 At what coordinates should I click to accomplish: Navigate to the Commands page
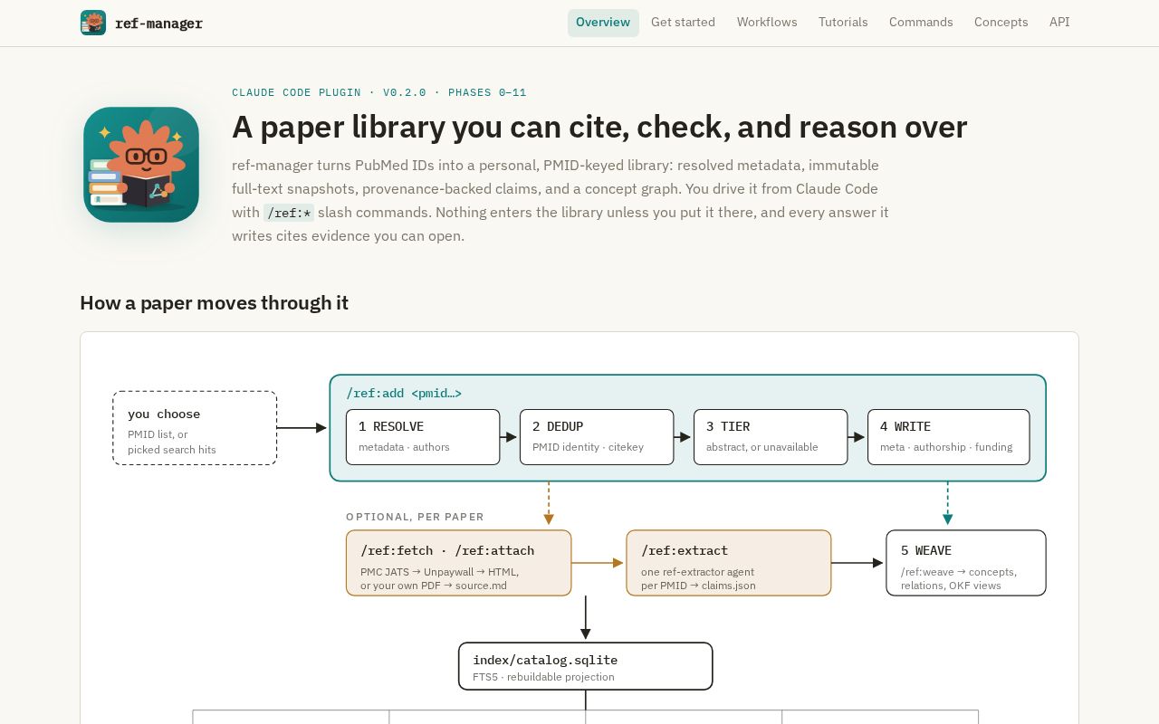[x=921, y=23]
